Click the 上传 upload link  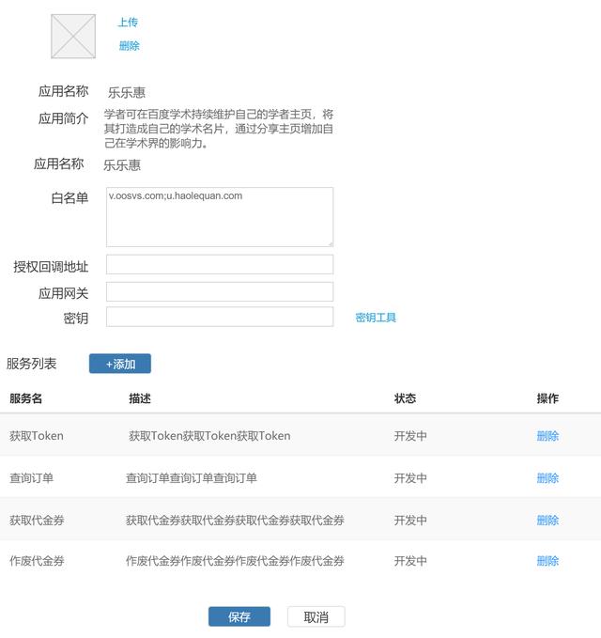point(128,22)
